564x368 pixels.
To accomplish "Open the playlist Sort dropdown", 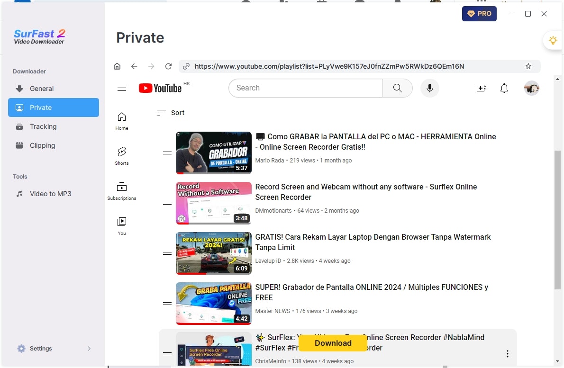I will click(x=171, y=113).
